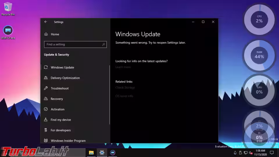Click the taskbar clock showing 1:58 AM

tap(260, 153)
